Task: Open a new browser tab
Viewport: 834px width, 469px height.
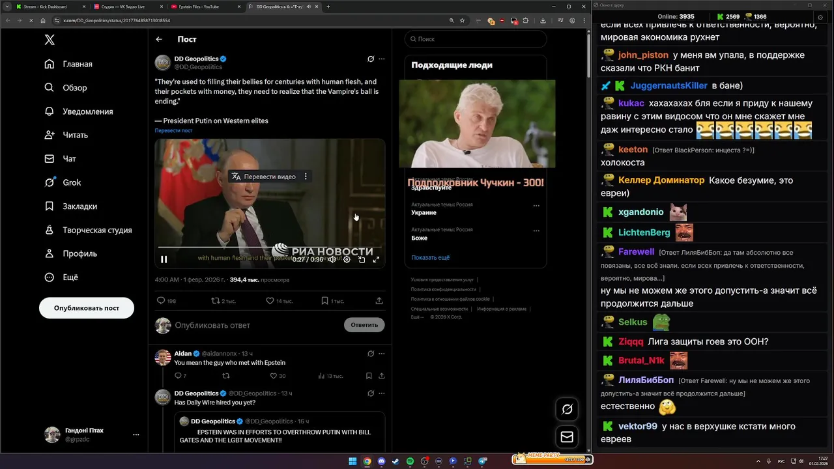Action: pos(328,7)
